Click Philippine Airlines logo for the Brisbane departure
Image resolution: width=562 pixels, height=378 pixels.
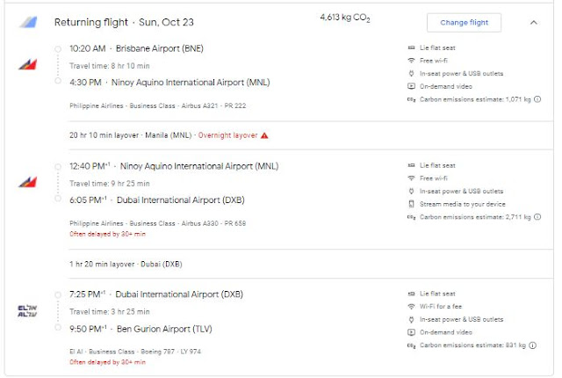(27, 65)
